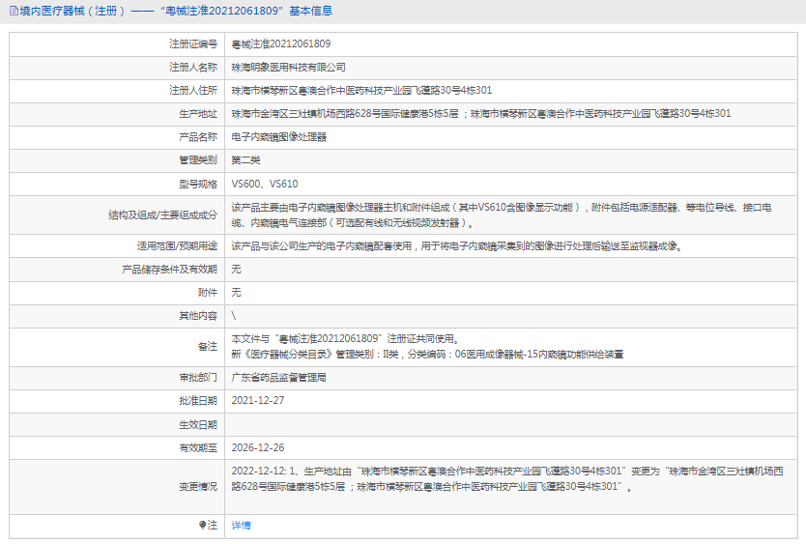Click the 管理类别 label
The height and width of the screenshot is (544, 806).
click(x=198, y=160)
